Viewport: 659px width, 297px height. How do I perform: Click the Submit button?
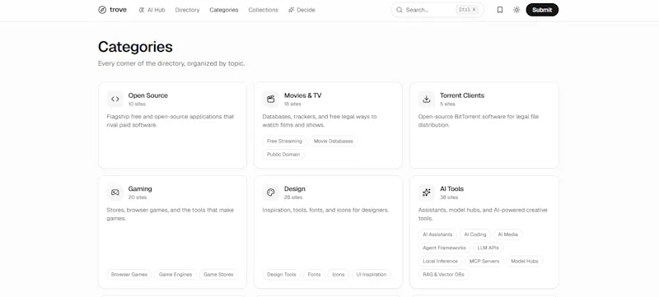pyautogui.click(x=542, y=10)
